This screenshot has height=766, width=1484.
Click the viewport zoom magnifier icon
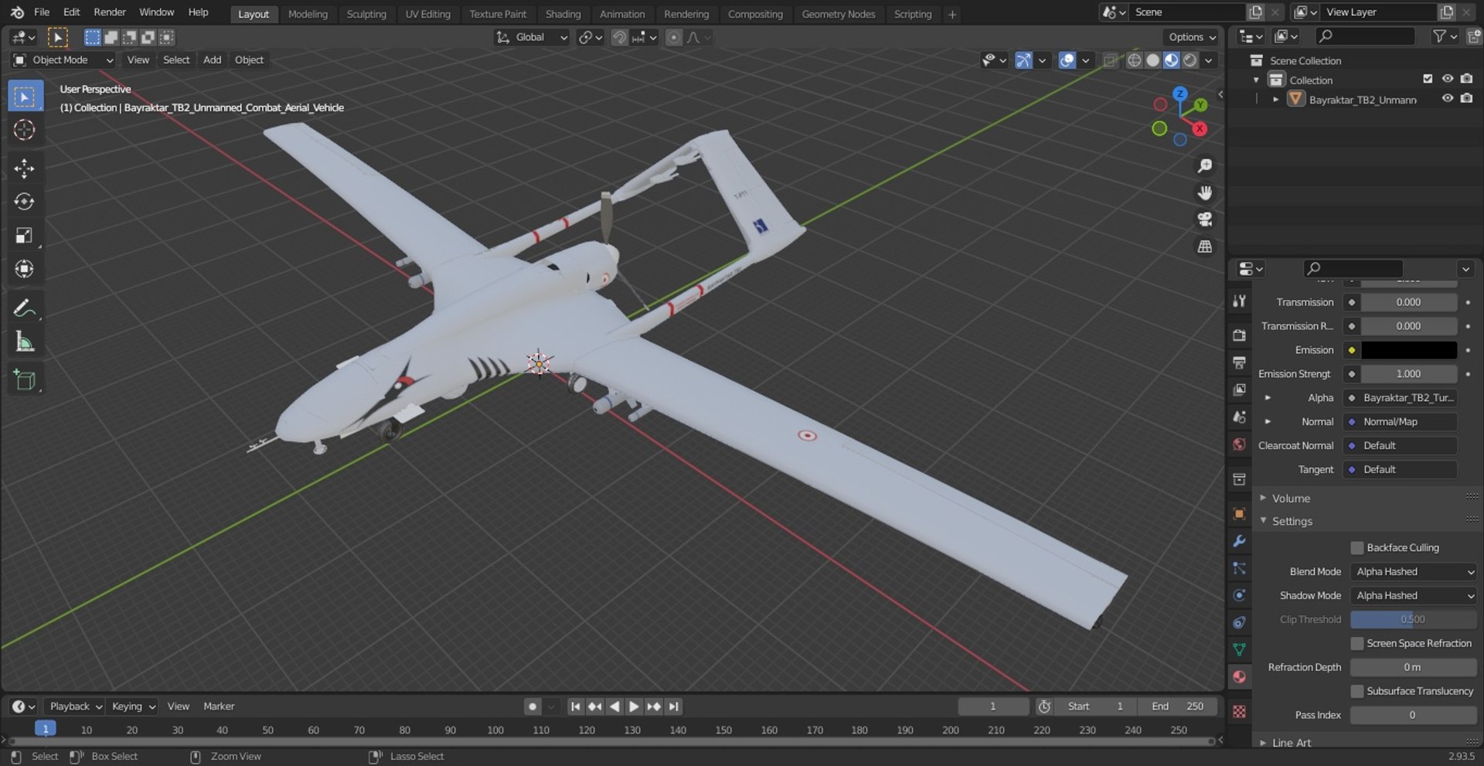1204,166
